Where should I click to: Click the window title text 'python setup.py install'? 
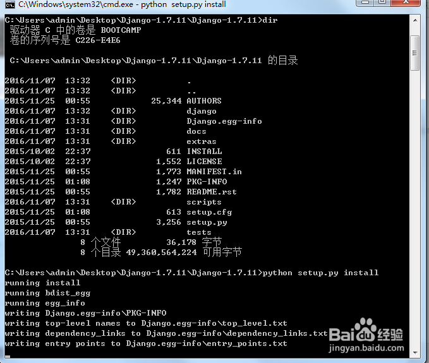pyautogui.click(x=183, y=4)
